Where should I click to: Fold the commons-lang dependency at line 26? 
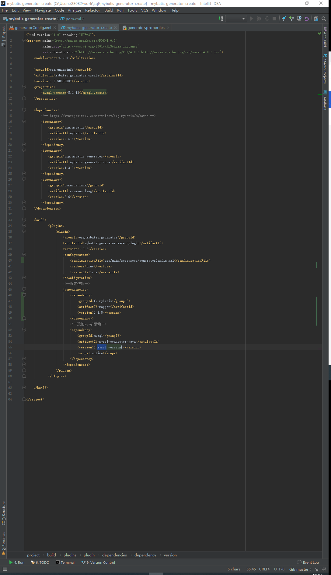tap(24, 179)
